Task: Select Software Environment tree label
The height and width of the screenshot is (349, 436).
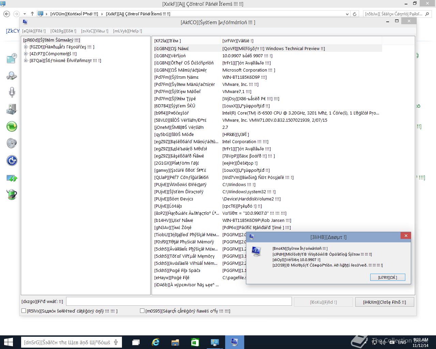Action: click(x=65, y=61)
